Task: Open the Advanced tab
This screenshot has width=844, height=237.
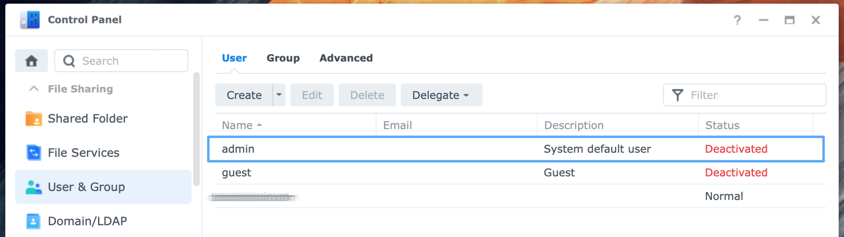Action: pyautogui.click(x=346, y=58)
